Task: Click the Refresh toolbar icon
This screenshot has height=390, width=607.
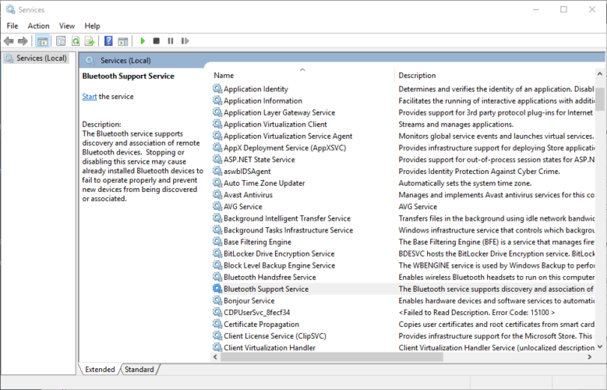Action: [x=76, y=41]
